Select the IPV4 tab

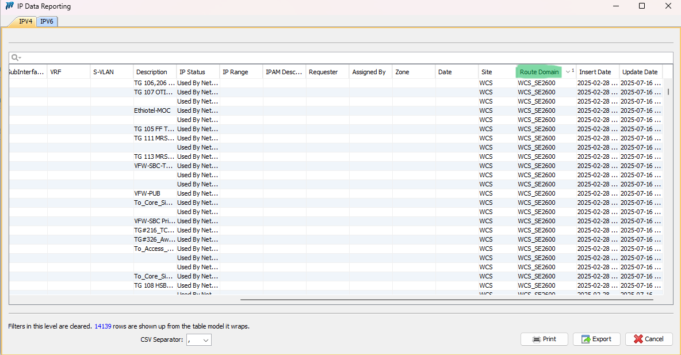pyautogui.click(x=25, y=21)
